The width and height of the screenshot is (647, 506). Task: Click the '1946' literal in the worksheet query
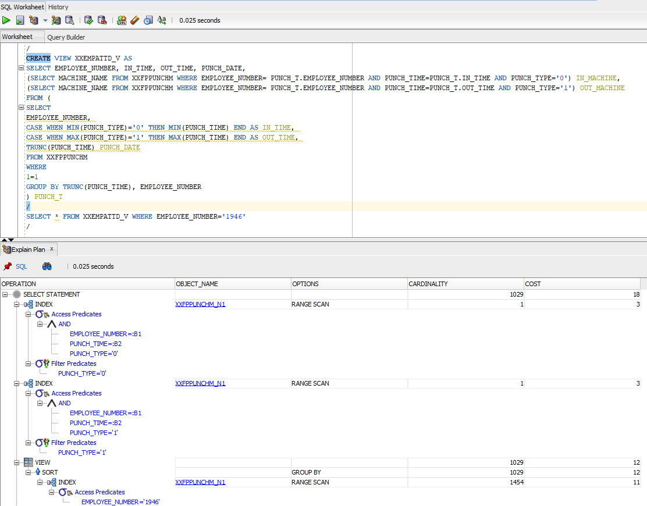click(x=233, y=216)
